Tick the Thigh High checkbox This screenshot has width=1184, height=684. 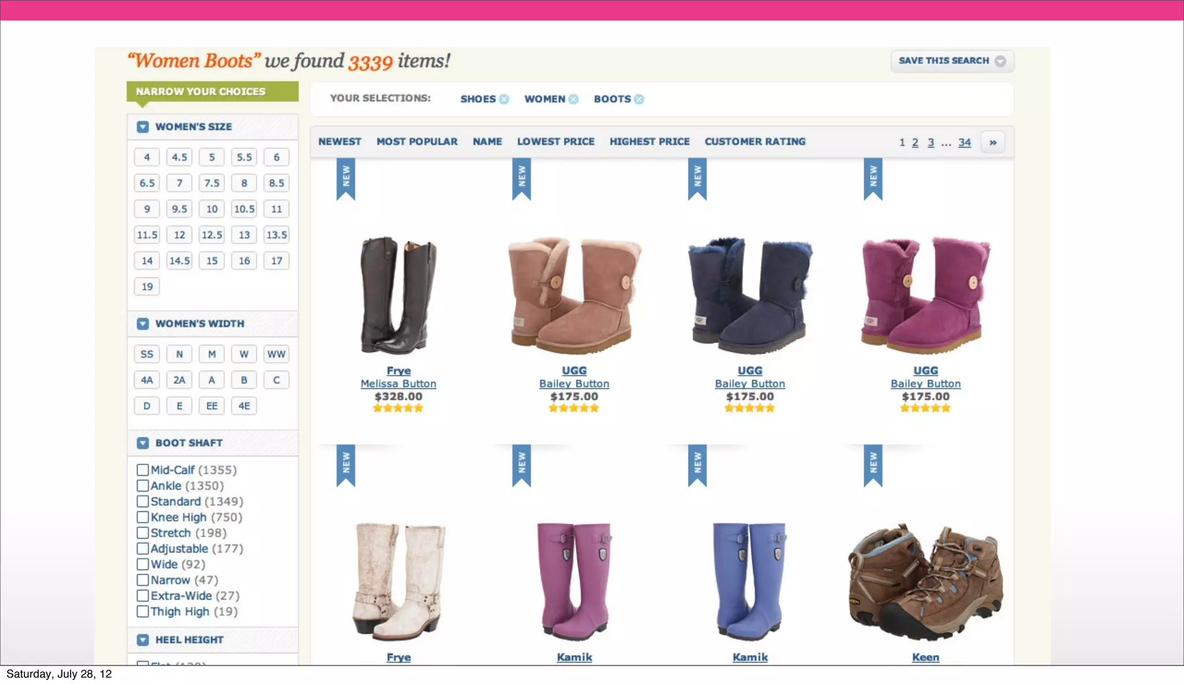(143, 611)
